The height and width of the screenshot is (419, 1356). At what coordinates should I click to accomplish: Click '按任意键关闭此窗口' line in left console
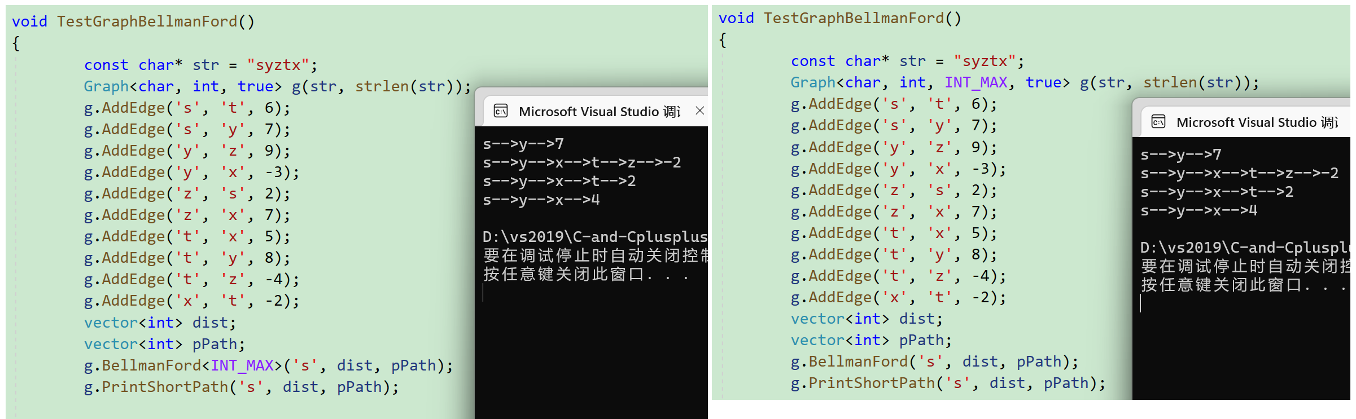click(586, 274)
